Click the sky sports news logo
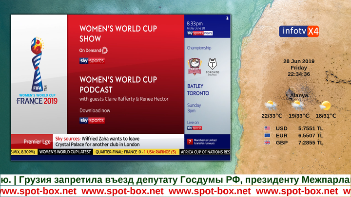Image resolution: width=351 pixels, height=197 pixels. tap(200, 33)
